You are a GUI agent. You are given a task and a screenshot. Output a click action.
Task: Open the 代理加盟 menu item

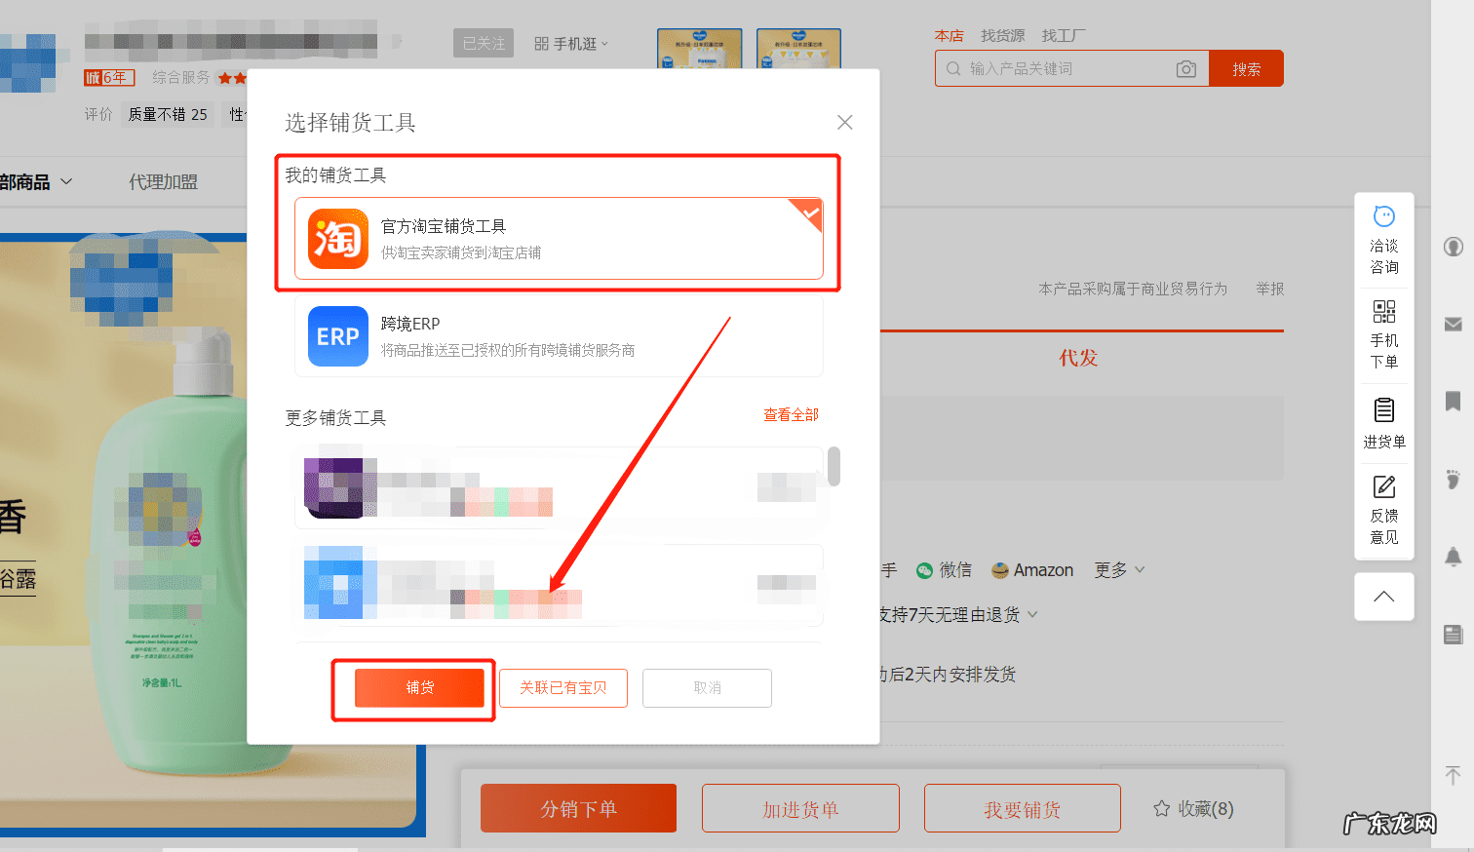(x=163, y=181)
